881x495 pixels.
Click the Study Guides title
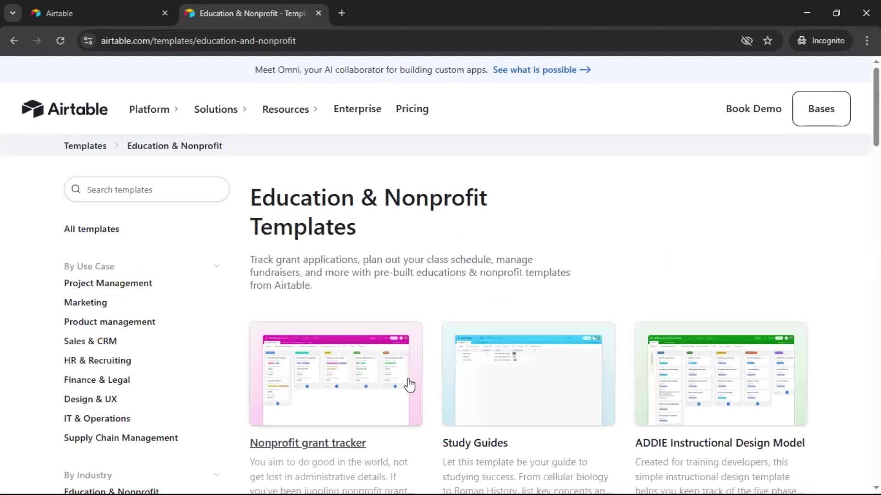pos(475,443)
